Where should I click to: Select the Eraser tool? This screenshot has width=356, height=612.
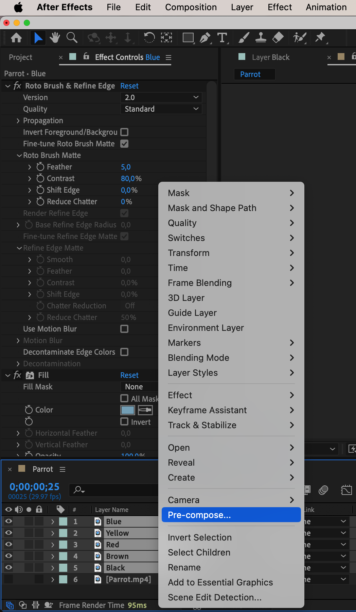[x=278, y=38]
